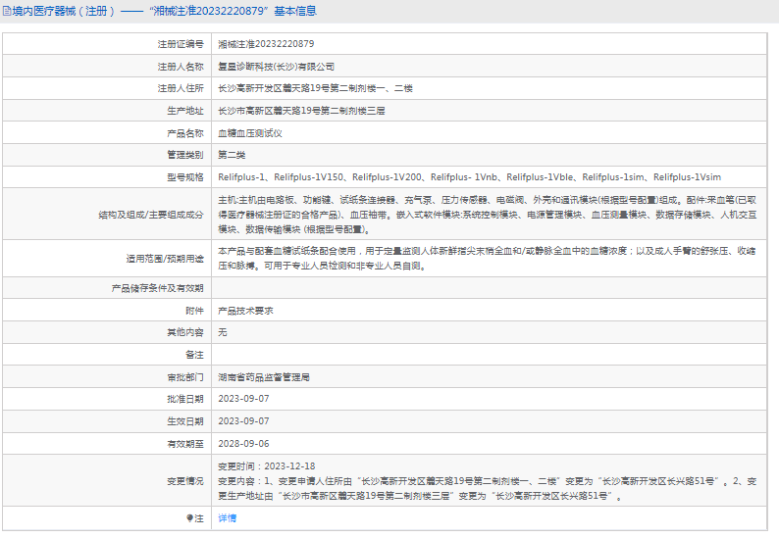Click the 有效期至 label
Viewport: 779px width, 538px height.
(185, 444)
